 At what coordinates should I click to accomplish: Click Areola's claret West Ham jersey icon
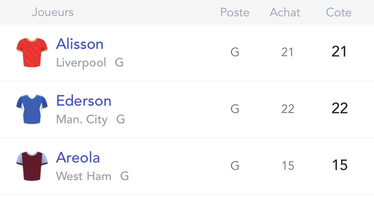click(x=32, y=166)
